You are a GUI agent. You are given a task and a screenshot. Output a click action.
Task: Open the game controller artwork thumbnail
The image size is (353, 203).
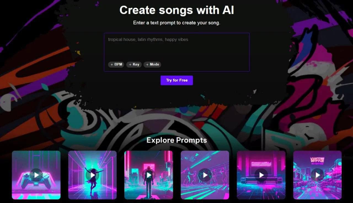point(36,175)
